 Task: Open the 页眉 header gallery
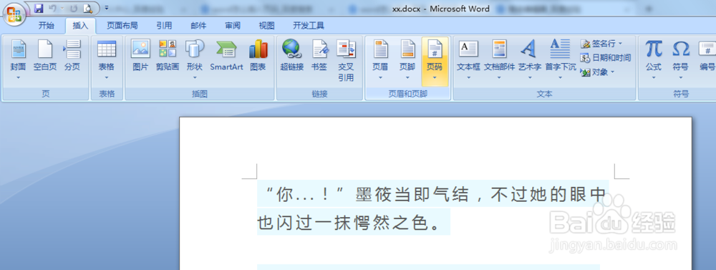(x=380, y=59)
